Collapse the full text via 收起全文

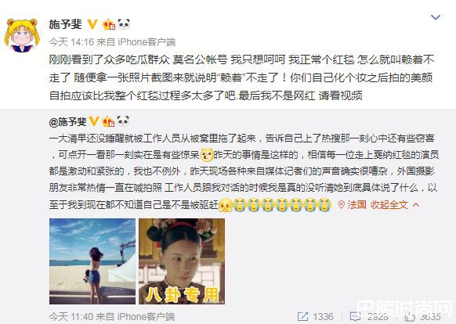coord(389,205)
